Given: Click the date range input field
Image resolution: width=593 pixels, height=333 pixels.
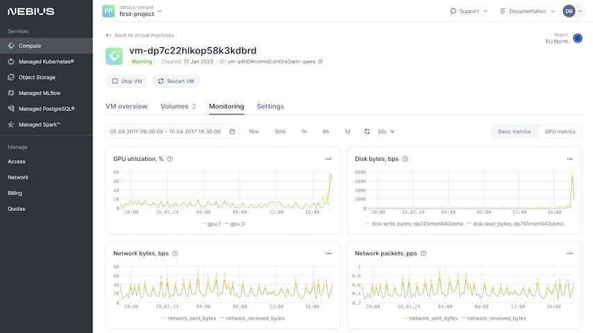Looking at the screenshot, I should pyautogui.click(x=172, y=132).
